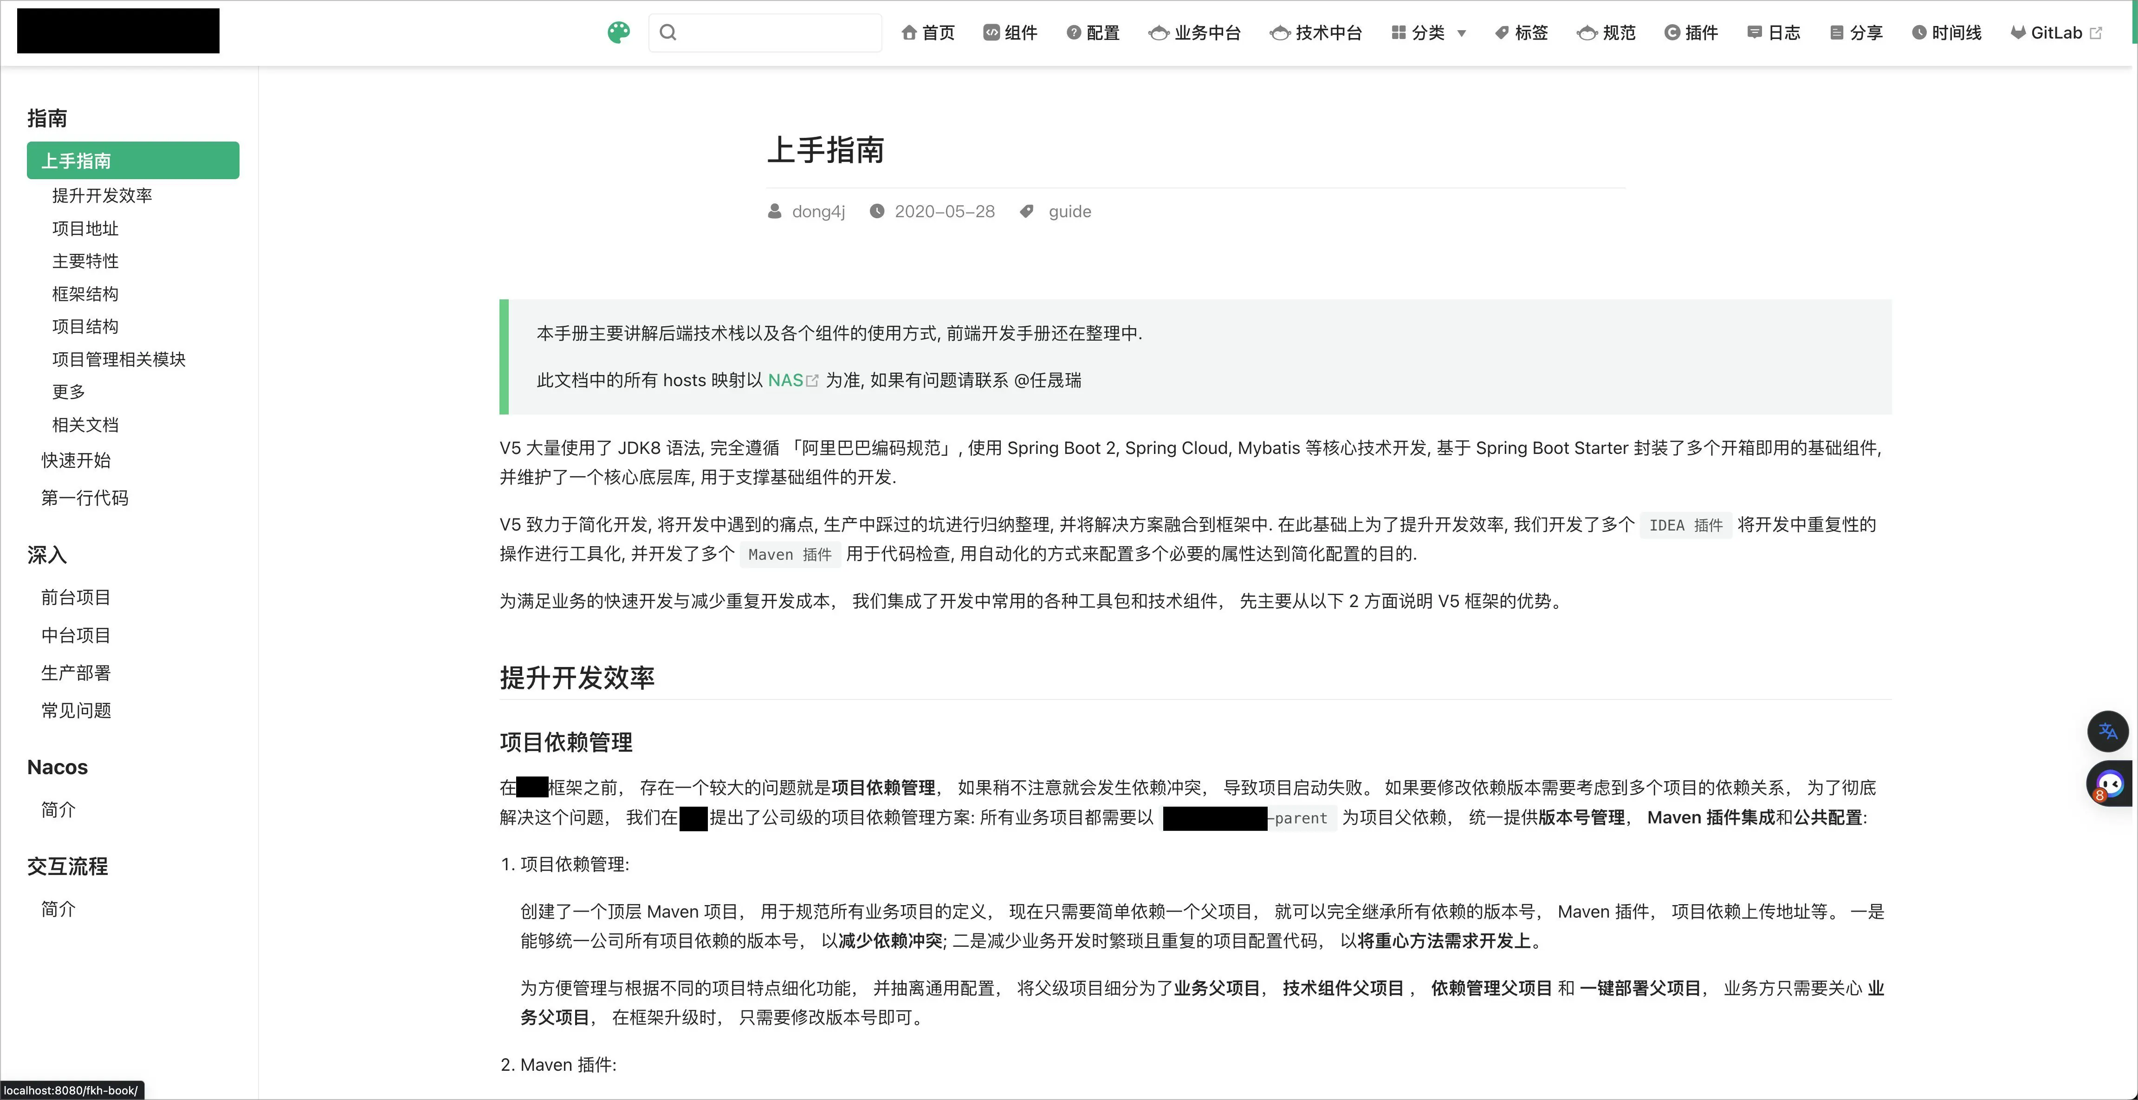Click the guide tag under the title
This screenshot has height=1100, width=2138.
1068,211
